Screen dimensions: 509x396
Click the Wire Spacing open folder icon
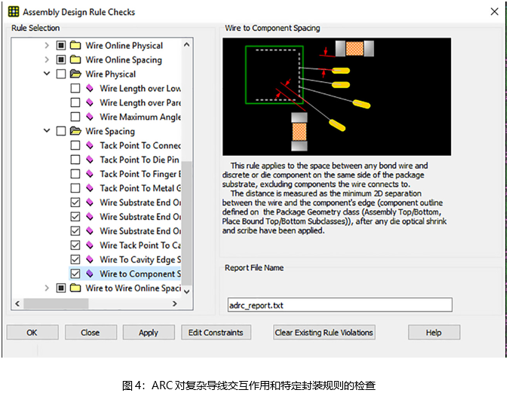click(x=75, y=131)
